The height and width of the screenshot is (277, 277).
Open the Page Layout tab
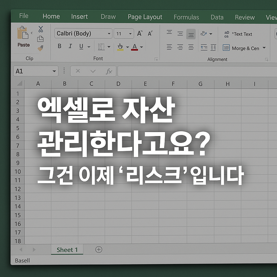[145, 17]
